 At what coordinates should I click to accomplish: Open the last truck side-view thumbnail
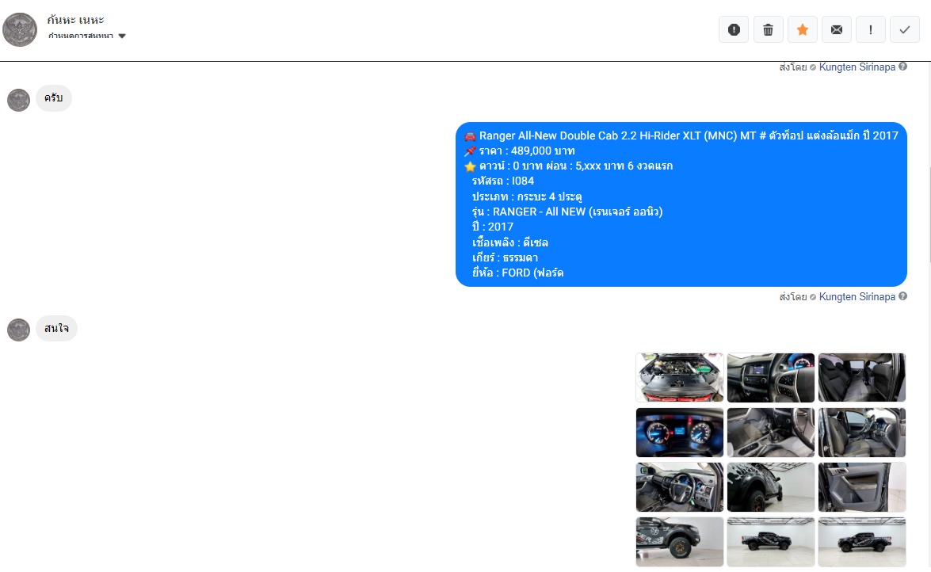tap(862, 542)
